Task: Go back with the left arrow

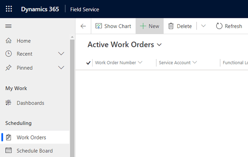Action: coord(83,26)
